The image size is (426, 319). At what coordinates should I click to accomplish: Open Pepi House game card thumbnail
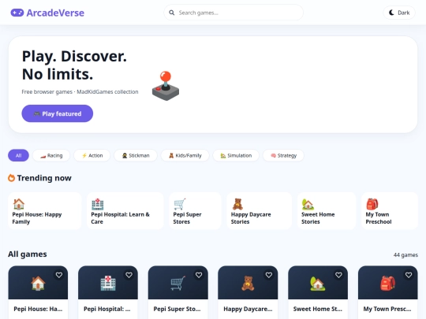point(38,283)
